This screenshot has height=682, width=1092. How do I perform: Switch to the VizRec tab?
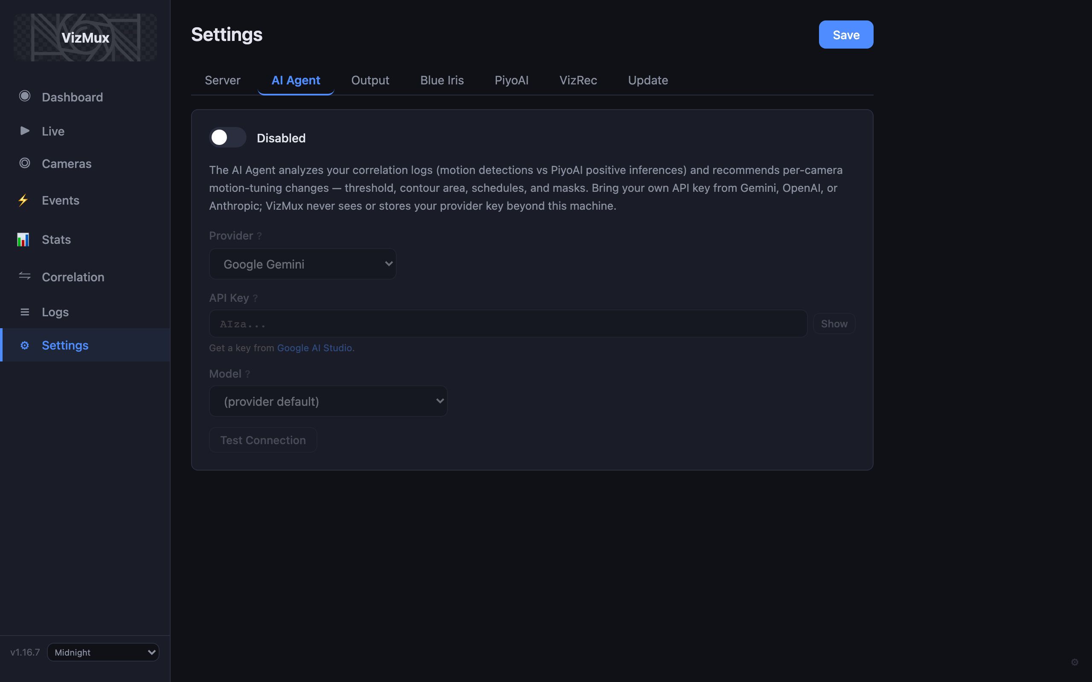click(578, 80)
